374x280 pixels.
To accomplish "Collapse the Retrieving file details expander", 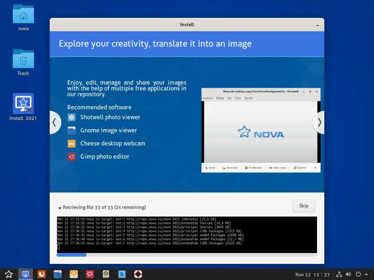I will (x=60, y=208).
